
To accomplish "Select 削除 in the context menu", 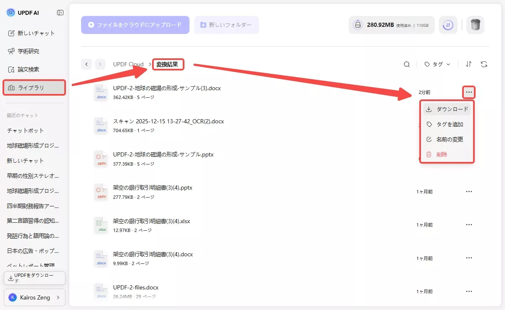I will [442, 154].
